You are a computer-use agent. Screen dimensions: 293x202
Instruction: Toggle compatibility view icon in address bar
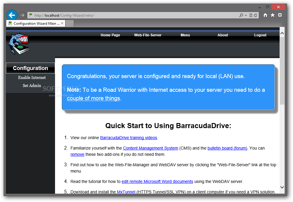[251, 15]
